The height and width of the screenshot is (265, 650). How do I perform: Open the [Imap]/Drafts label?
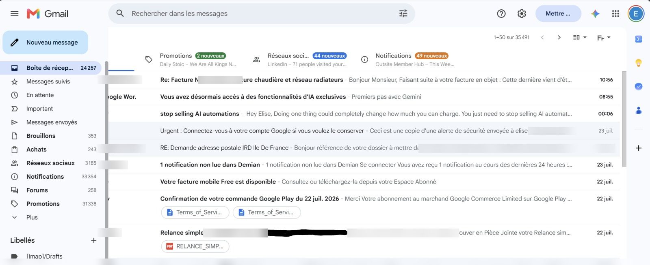tap(44, 256)
